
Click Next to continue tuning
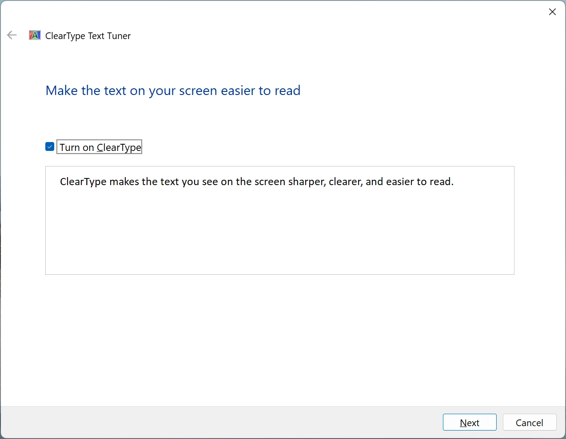point(470,422)
